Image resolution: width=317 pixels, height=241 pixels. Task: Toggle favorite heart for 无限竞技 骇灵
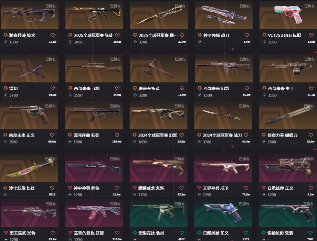click(181, 233)
